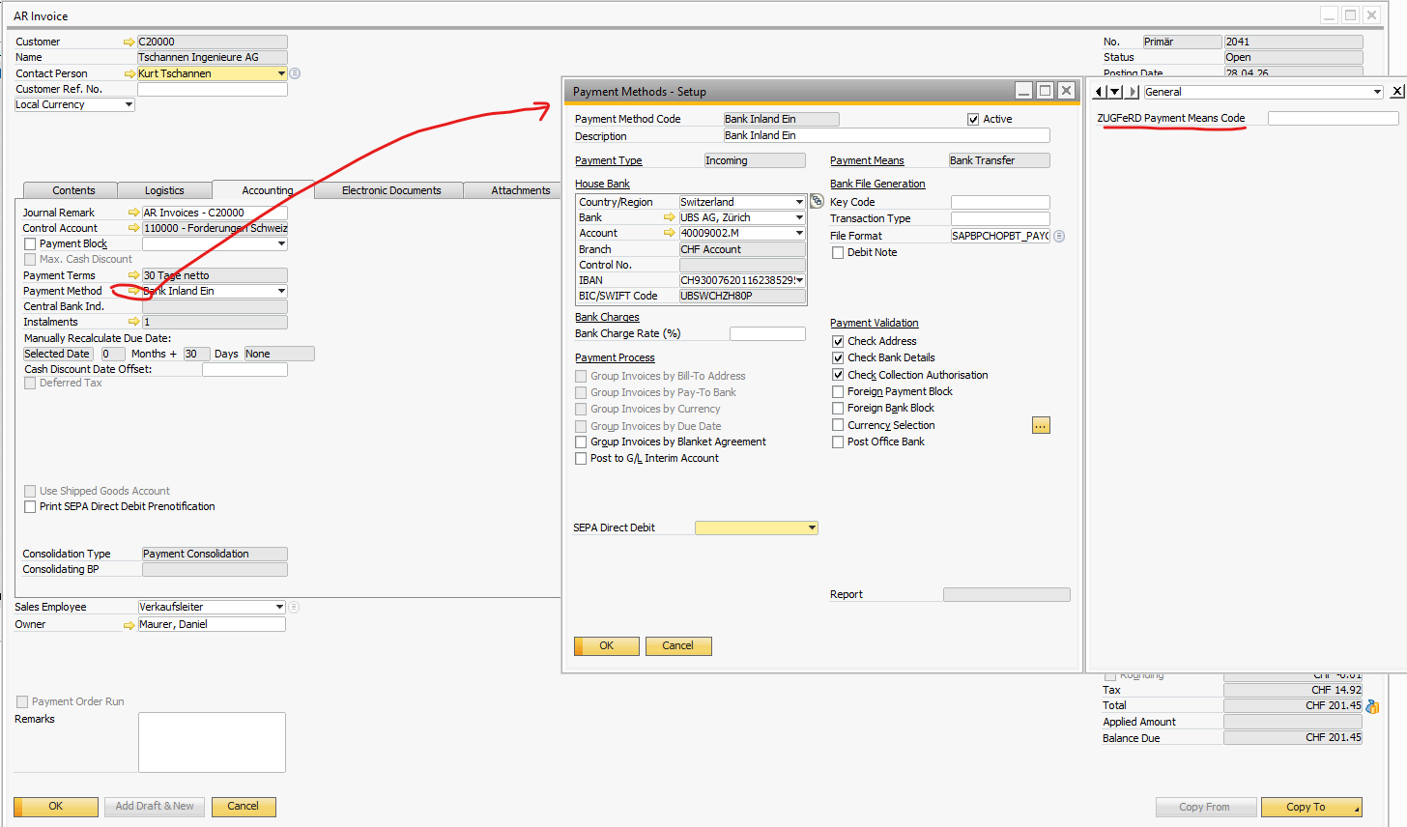This screenshot has width=1407, height=827.
Task: Tick the Debit Note checkbox
Action: (x=838, y=252)
